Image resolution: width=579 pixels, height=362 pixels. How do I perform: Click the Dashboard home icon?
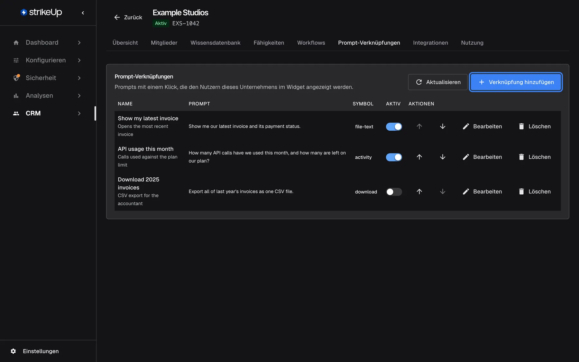(x=16, y=42)
